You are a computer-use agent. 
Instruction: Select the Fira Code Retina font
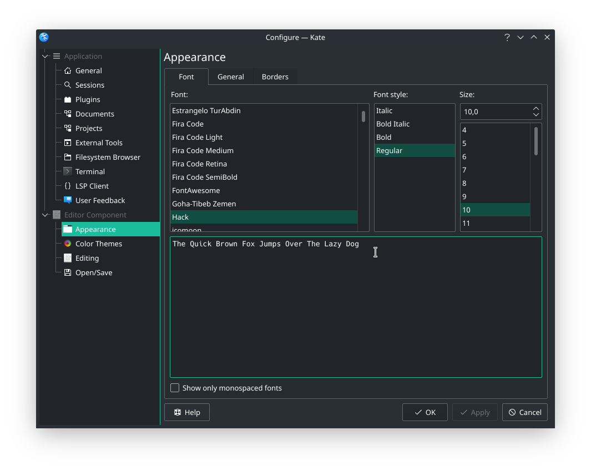[264, 164]
